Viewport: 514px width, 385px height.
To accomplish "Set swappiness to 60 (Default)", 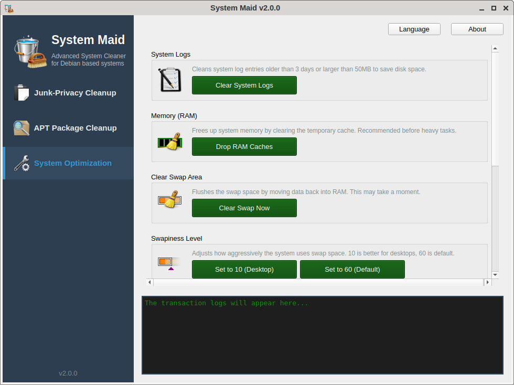I will (x=352, y=270).
